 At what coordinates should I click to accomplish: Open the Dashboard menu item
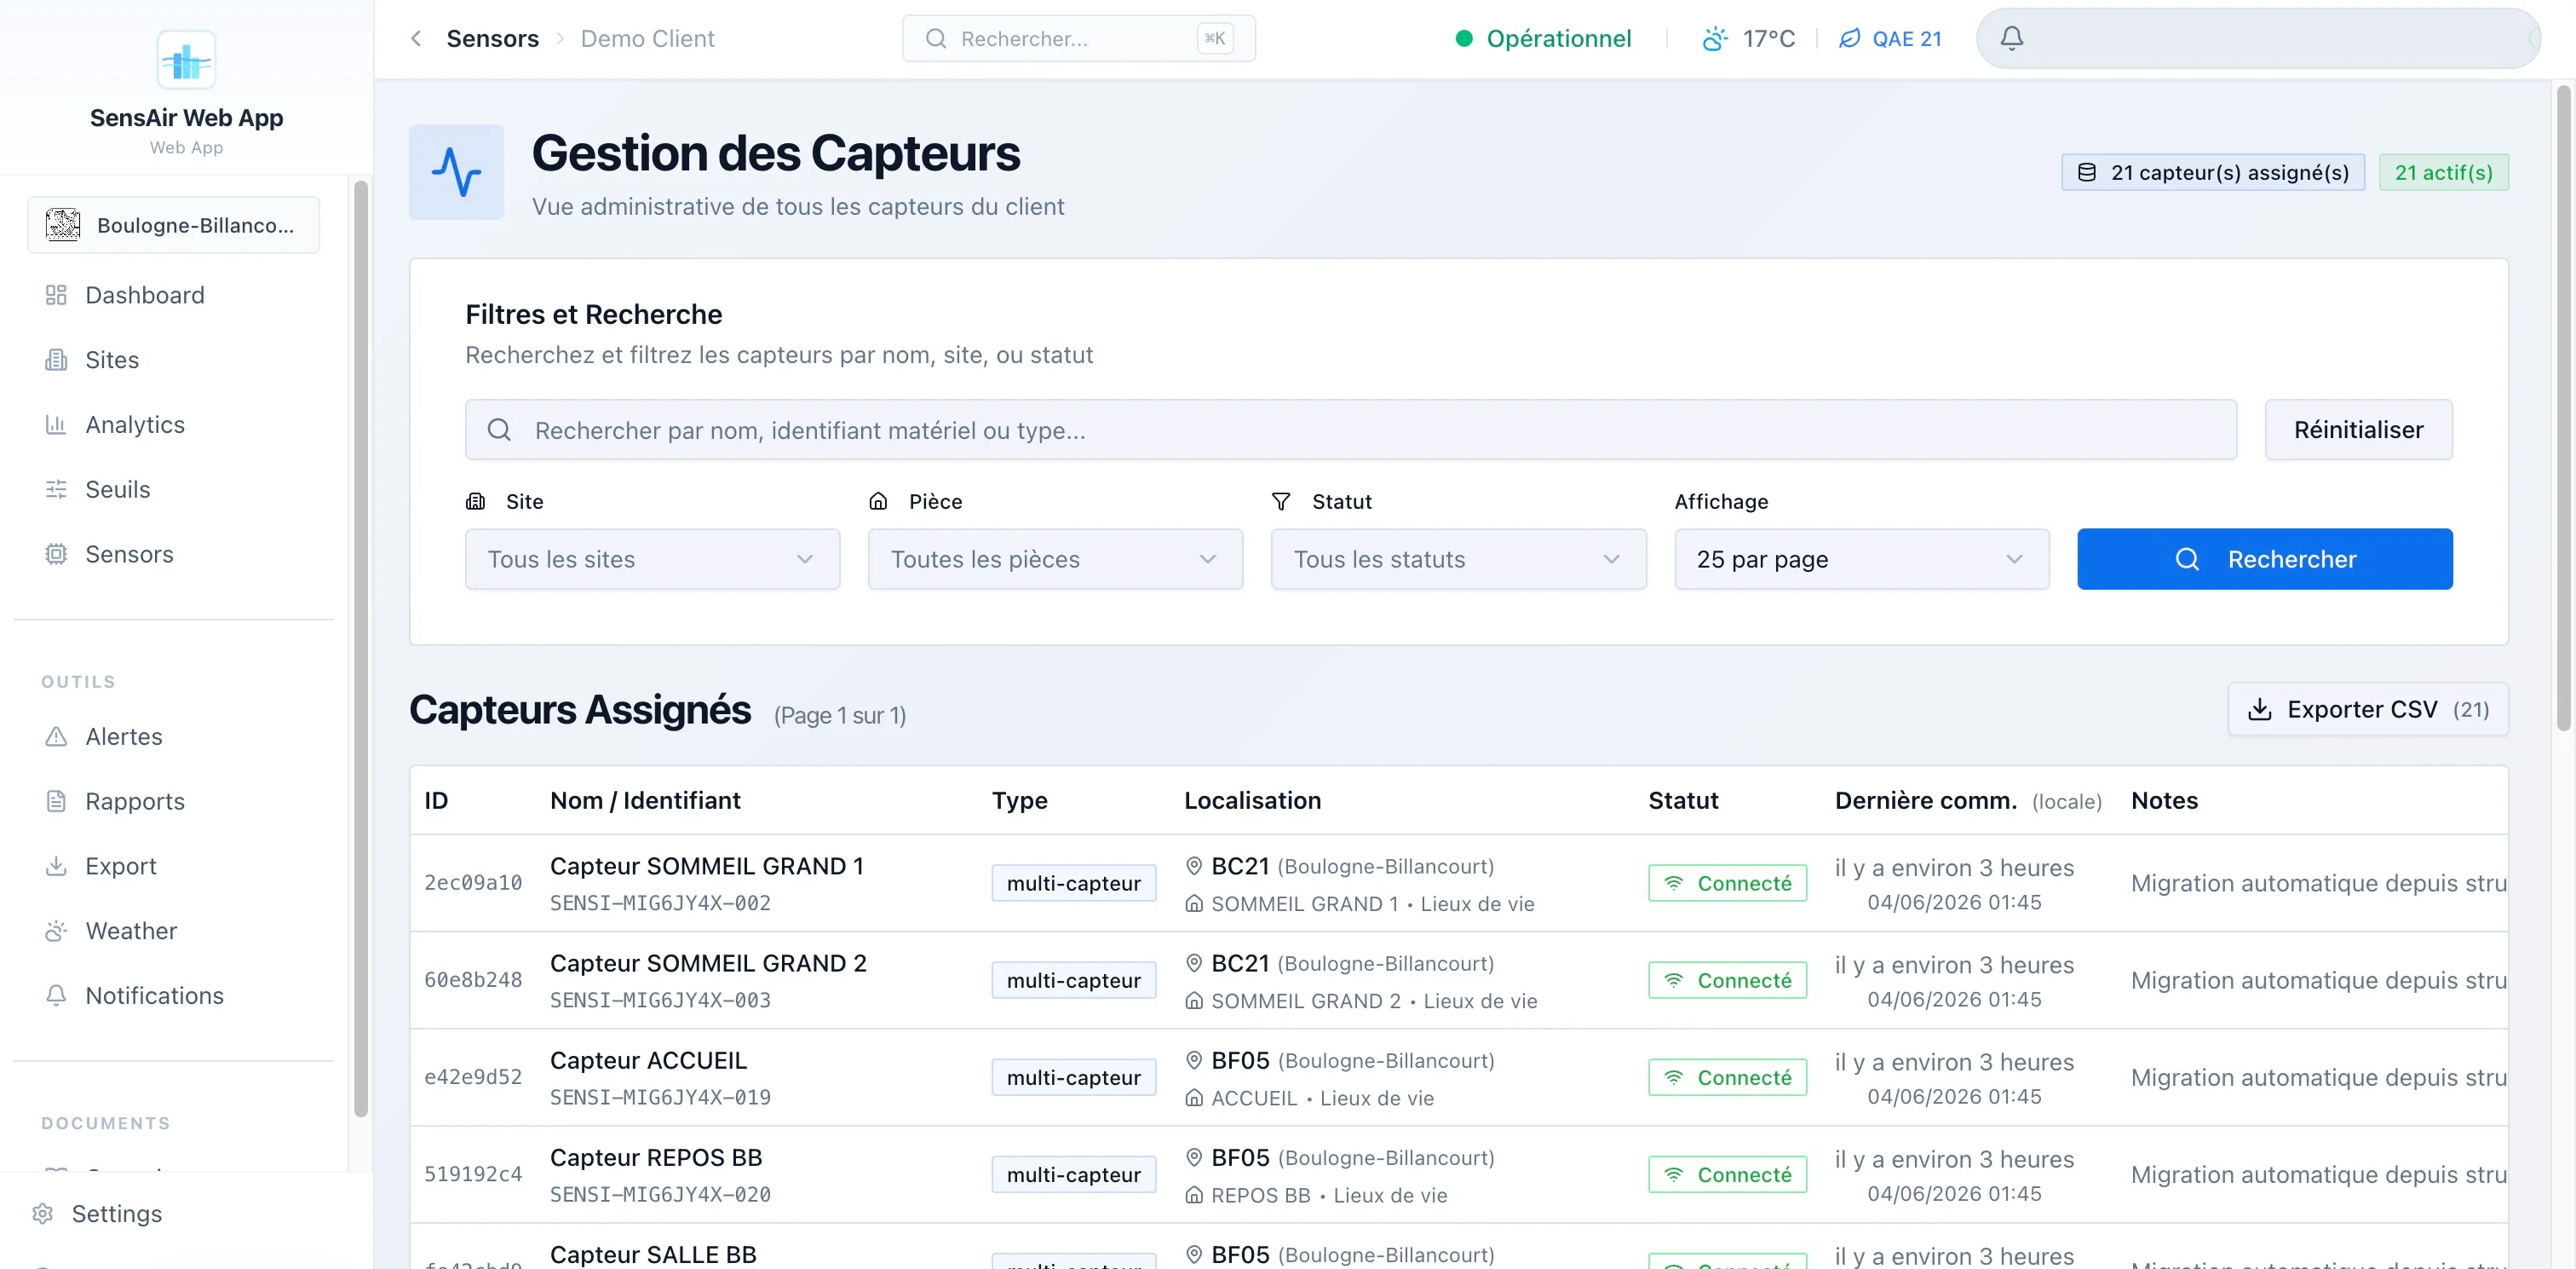(174, 295)
